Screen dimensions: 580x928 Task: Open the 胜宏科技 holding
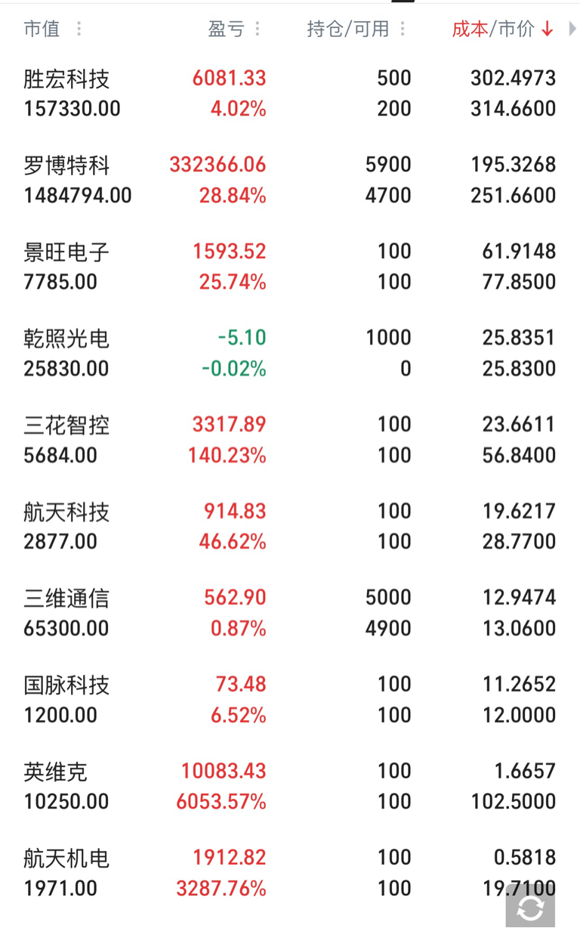pyautogui.click(x=66, y=79)
